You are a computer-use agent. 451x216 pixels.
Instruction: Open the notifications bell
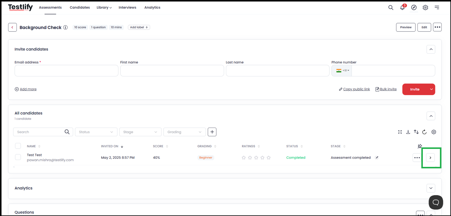point(402,7)
